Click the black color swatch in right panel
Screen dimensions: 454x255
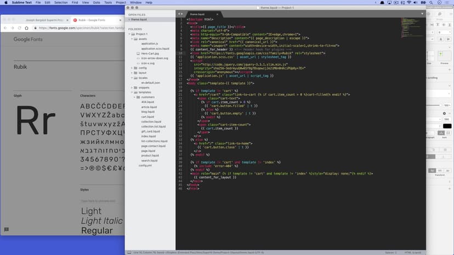[x=447, y=126]
